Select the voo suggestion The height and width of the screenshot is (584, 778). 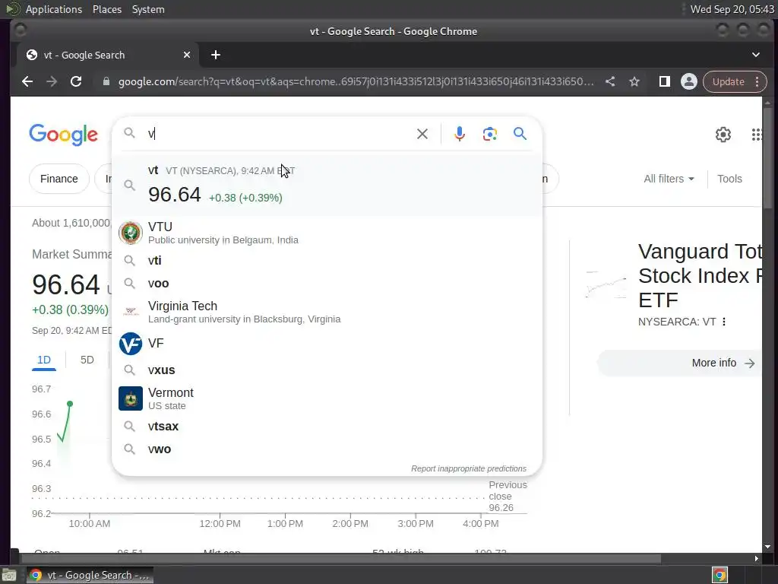pyautogui.click(x=327, y=283)
